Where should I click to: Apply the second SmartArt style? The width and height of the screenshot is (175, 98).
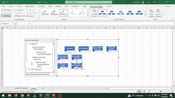112,13
